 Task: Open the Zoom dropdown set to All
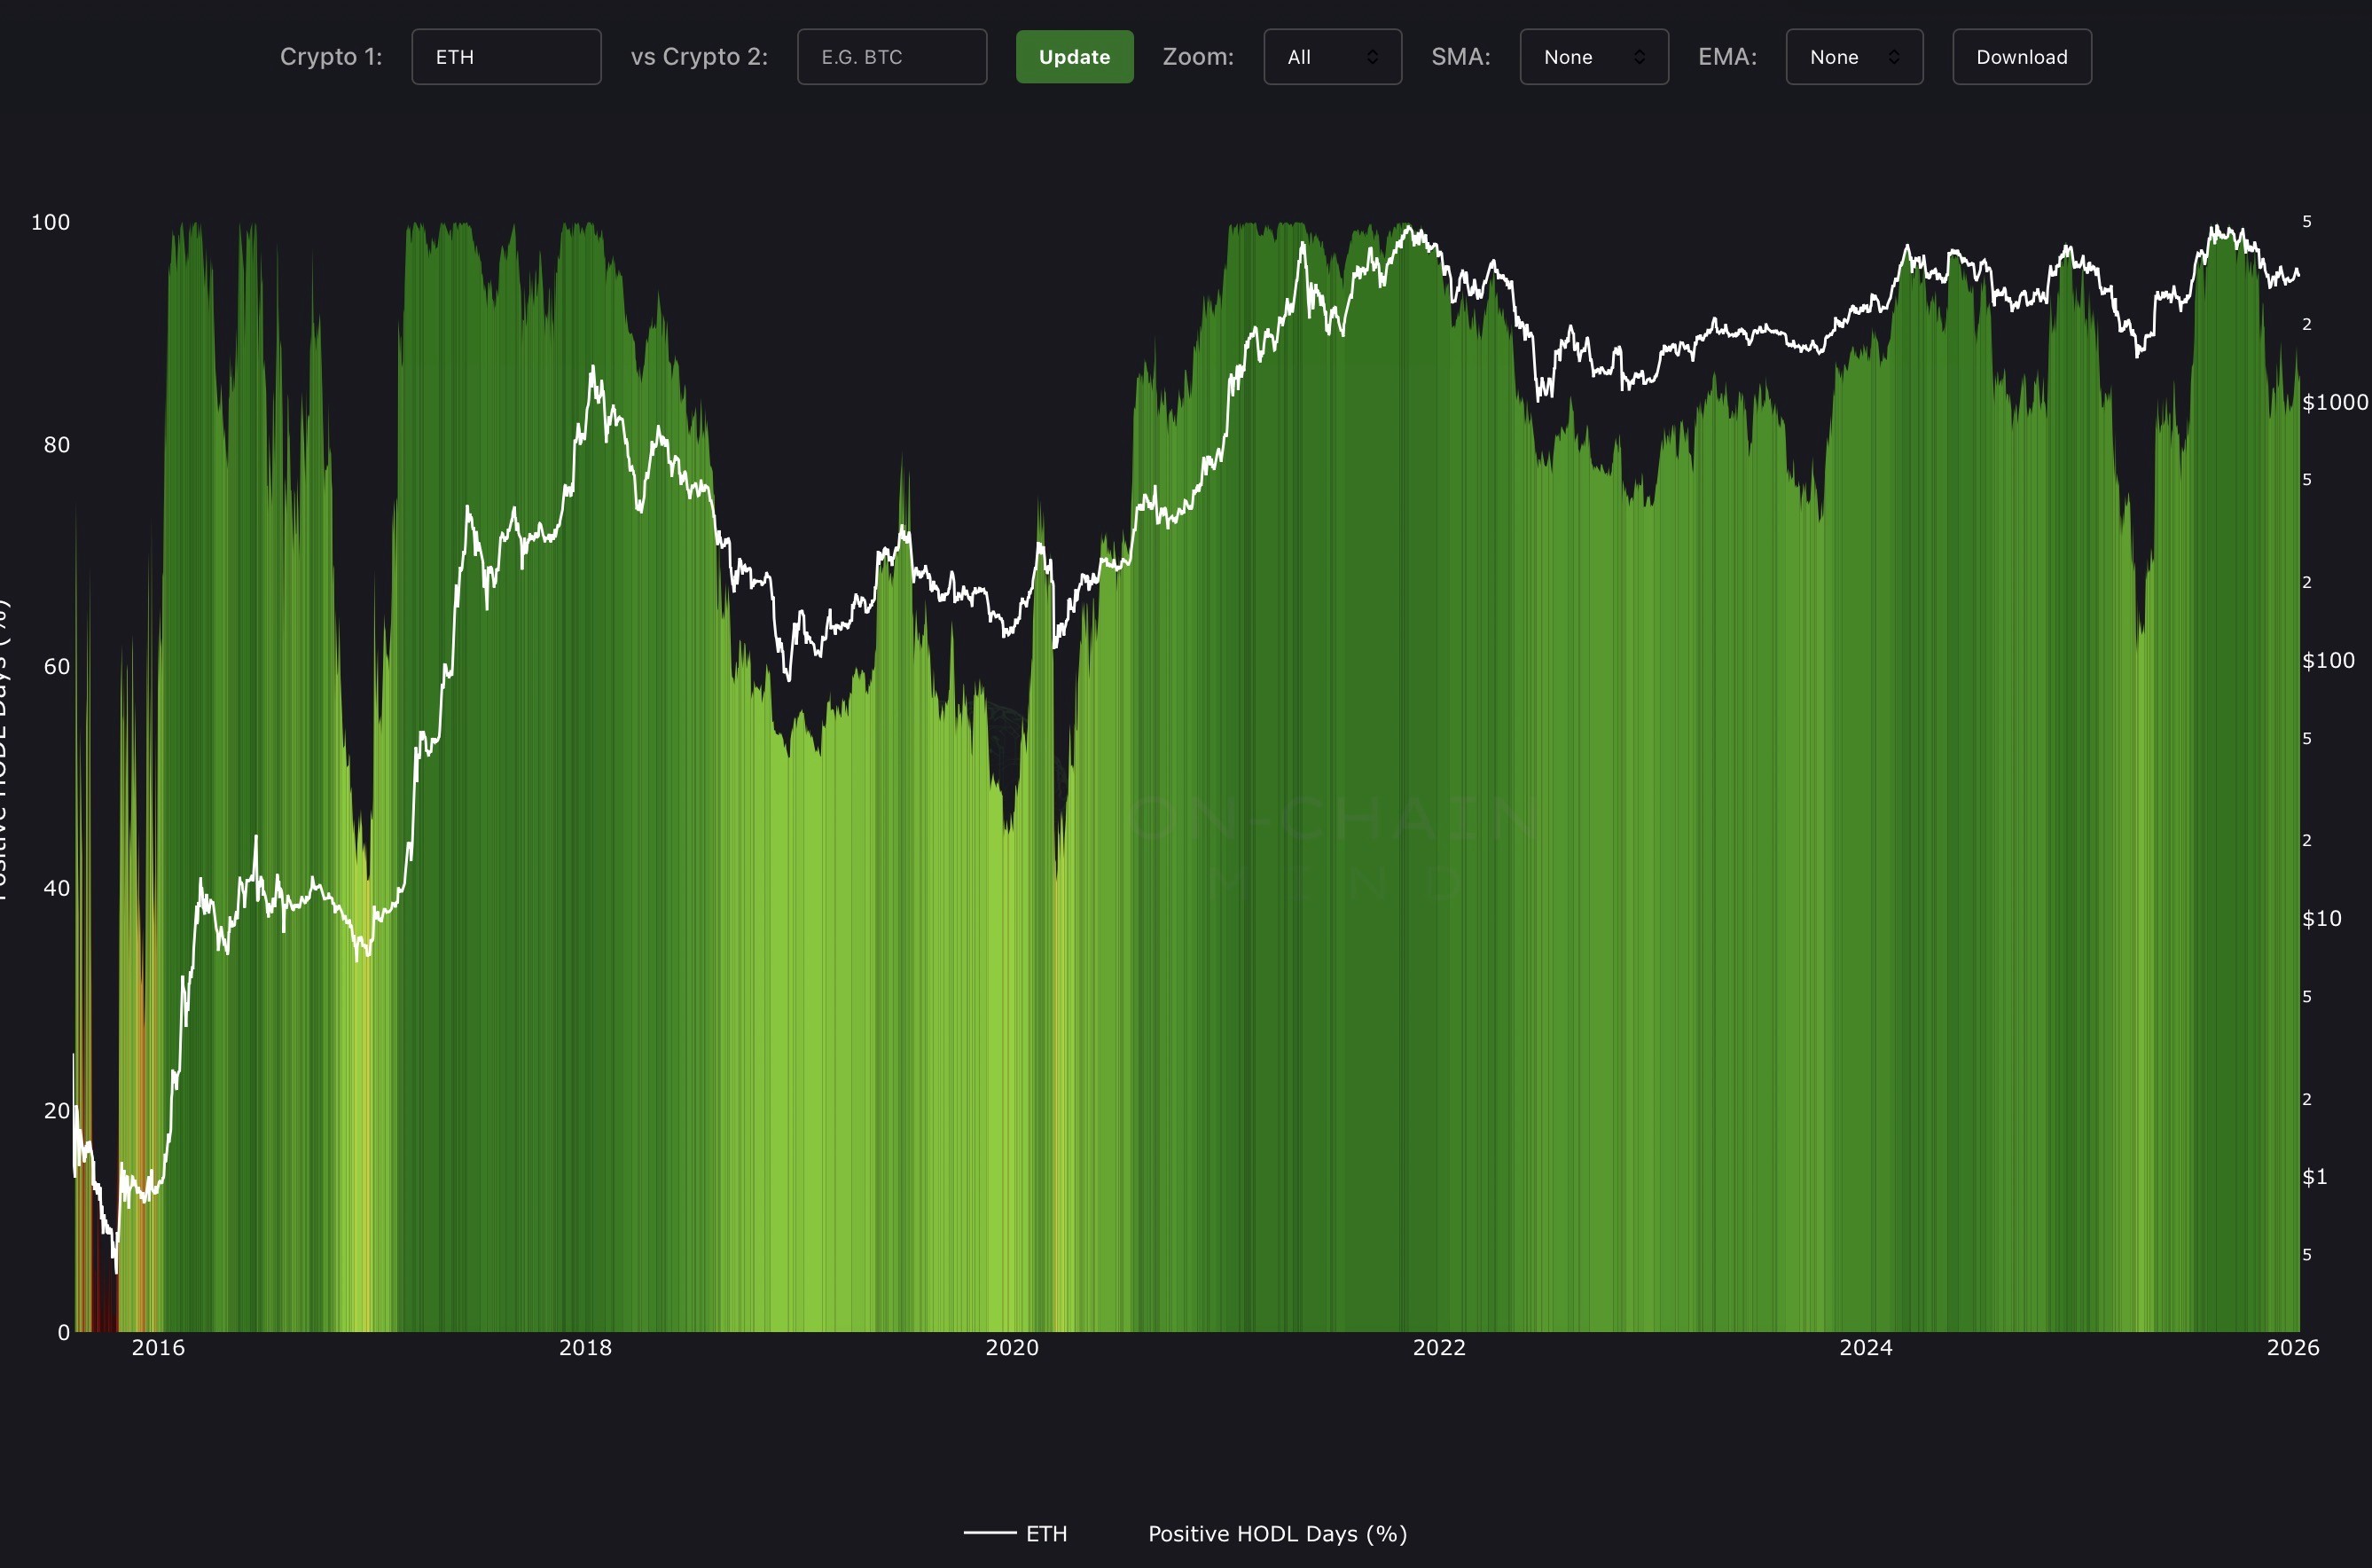[x=1332, y=57]
